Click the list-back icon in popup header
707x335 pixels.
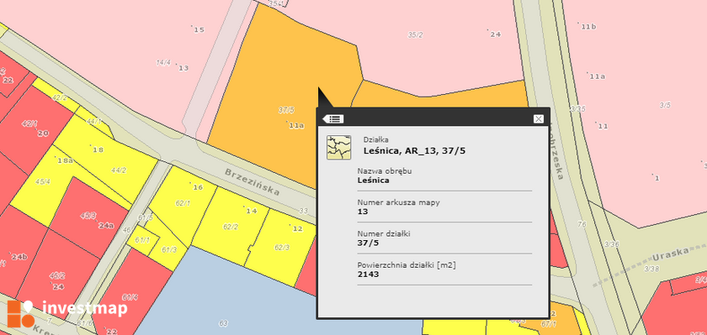[333, 118]
